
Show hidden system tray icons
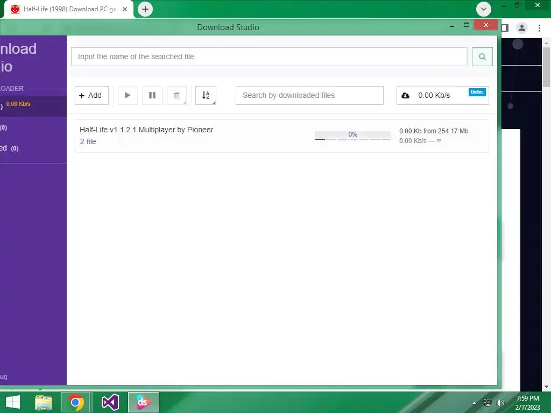(x=475, y=403)
